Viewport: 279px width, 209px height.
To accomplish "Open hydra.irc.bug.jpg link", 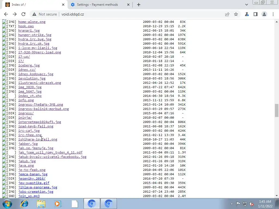I will pyautogui.click(x=35, y=39).
